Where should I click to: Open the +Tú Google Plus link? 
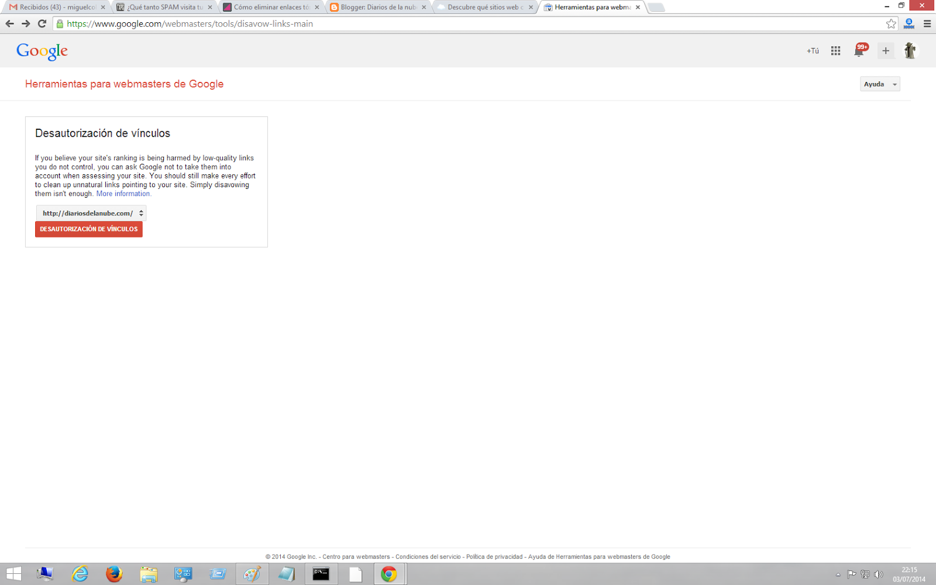813,51
